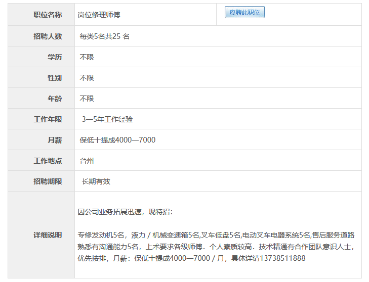Click the 招聘人数 row label

coord(48,36)
